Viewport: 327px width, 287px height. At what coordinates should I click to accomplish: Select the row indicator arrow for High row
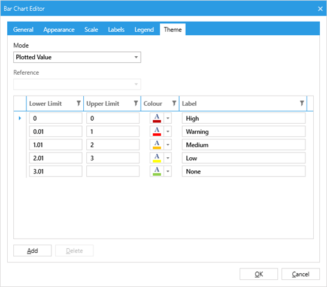click(20, 118)
